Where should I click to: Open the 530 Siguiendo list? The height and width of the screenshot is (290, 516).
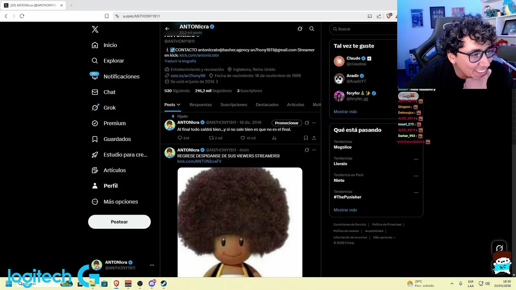coord(177,91)
